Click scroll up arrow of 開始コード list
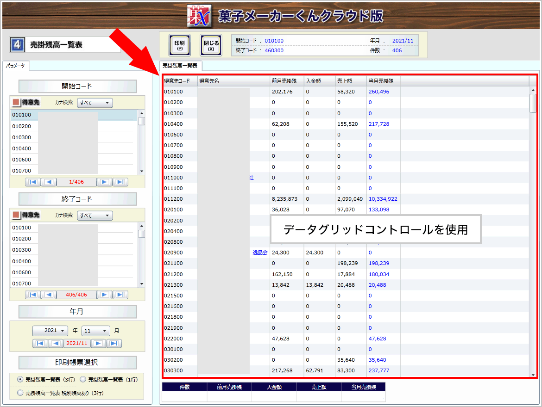The image size is (542, 407). (x=141, y=113)
